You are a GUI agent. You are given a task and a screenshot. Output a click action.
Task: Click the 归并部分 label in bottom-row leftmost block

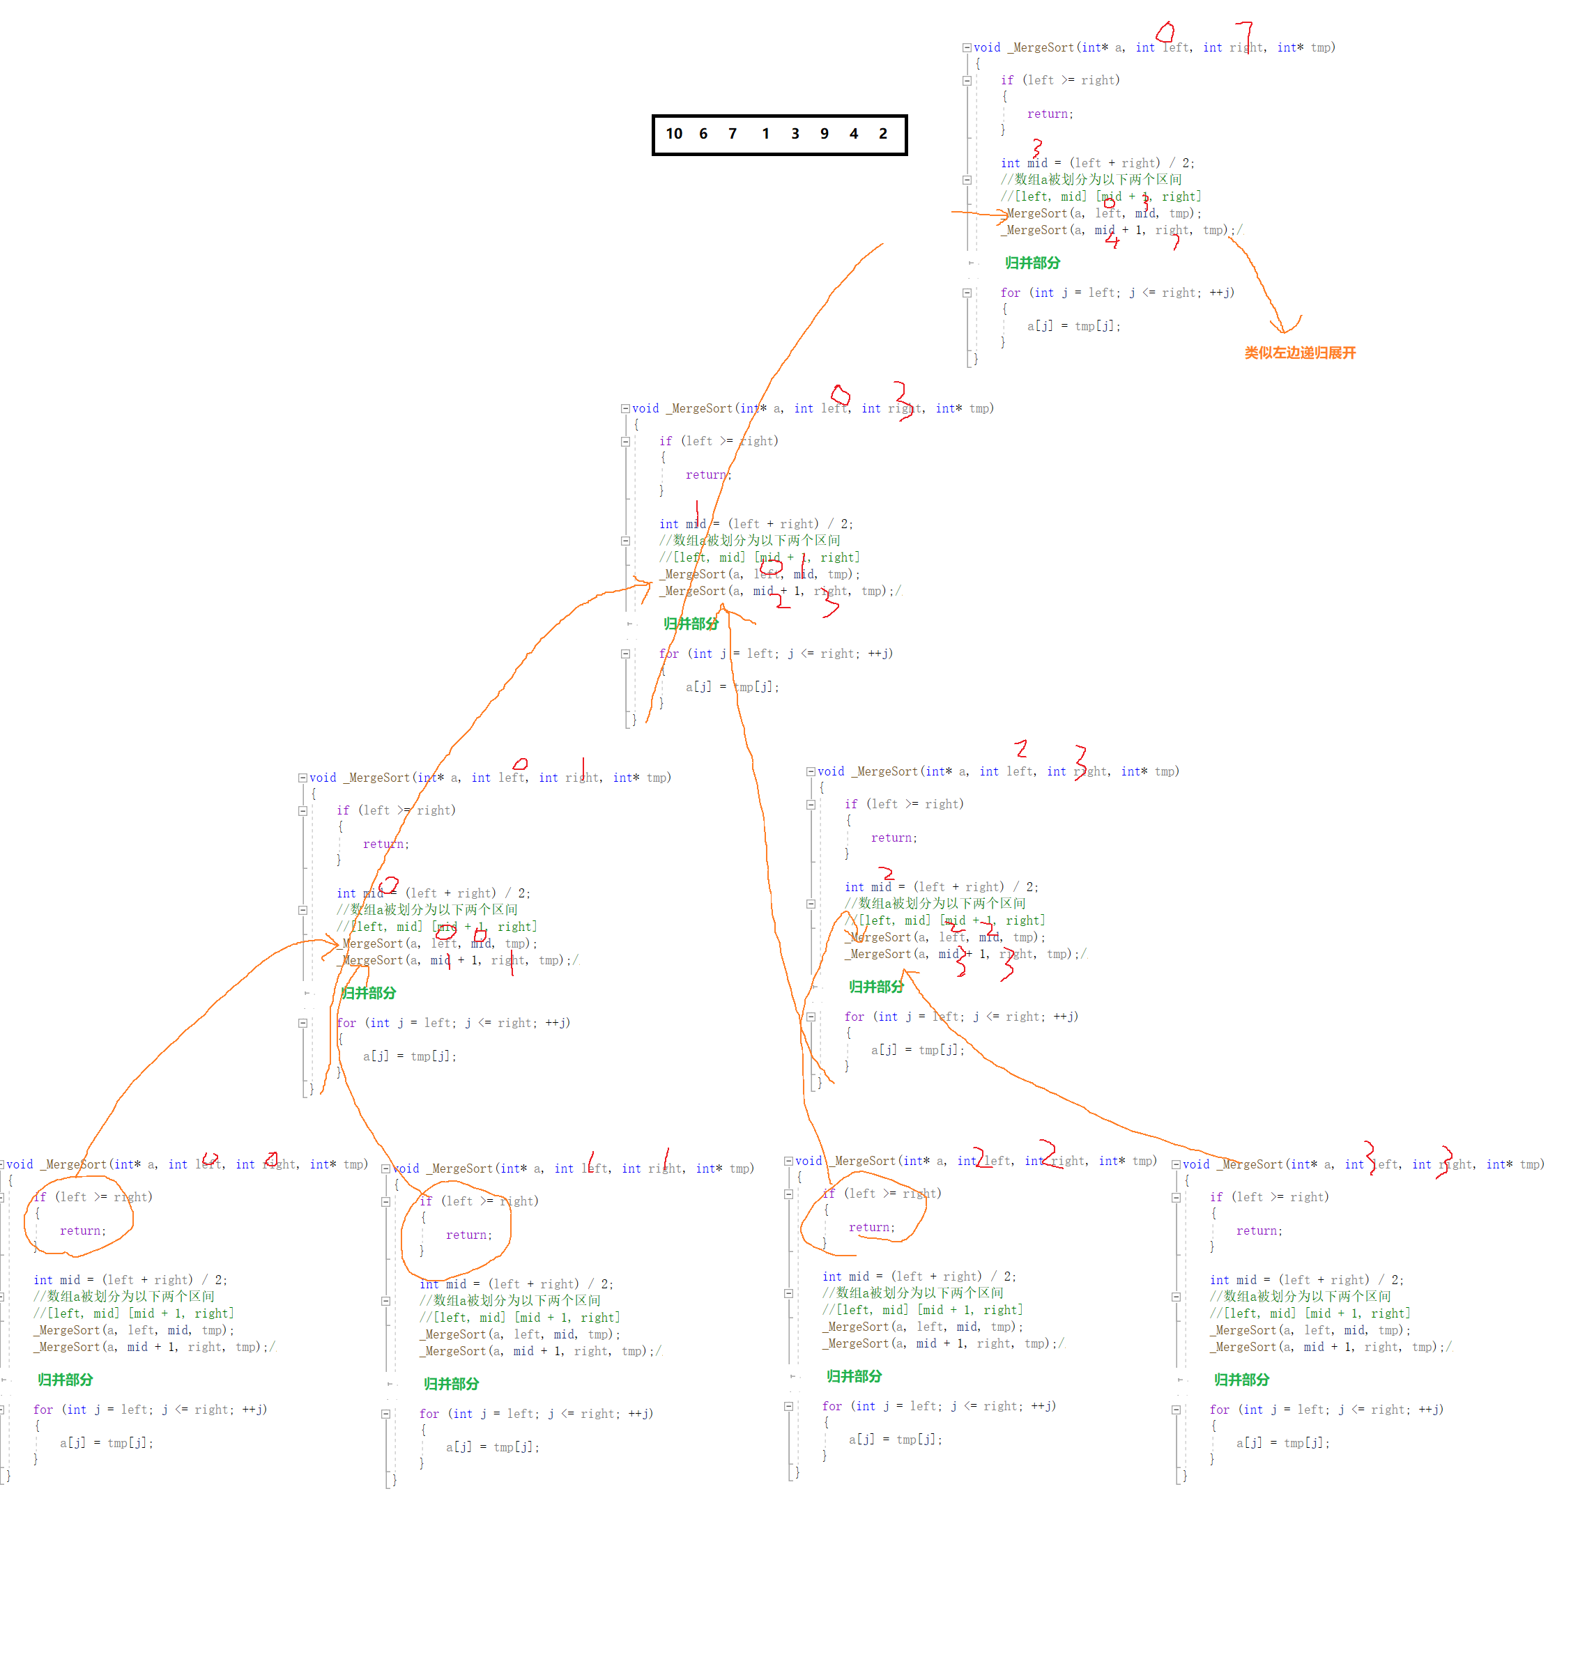[x=66, y=1380]
